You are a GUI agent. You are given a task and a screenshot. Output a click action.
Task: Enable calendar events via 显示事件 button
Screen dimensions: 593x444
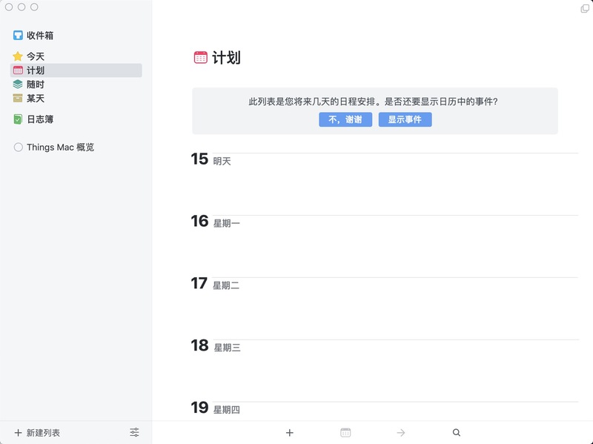tap(404, 119)
